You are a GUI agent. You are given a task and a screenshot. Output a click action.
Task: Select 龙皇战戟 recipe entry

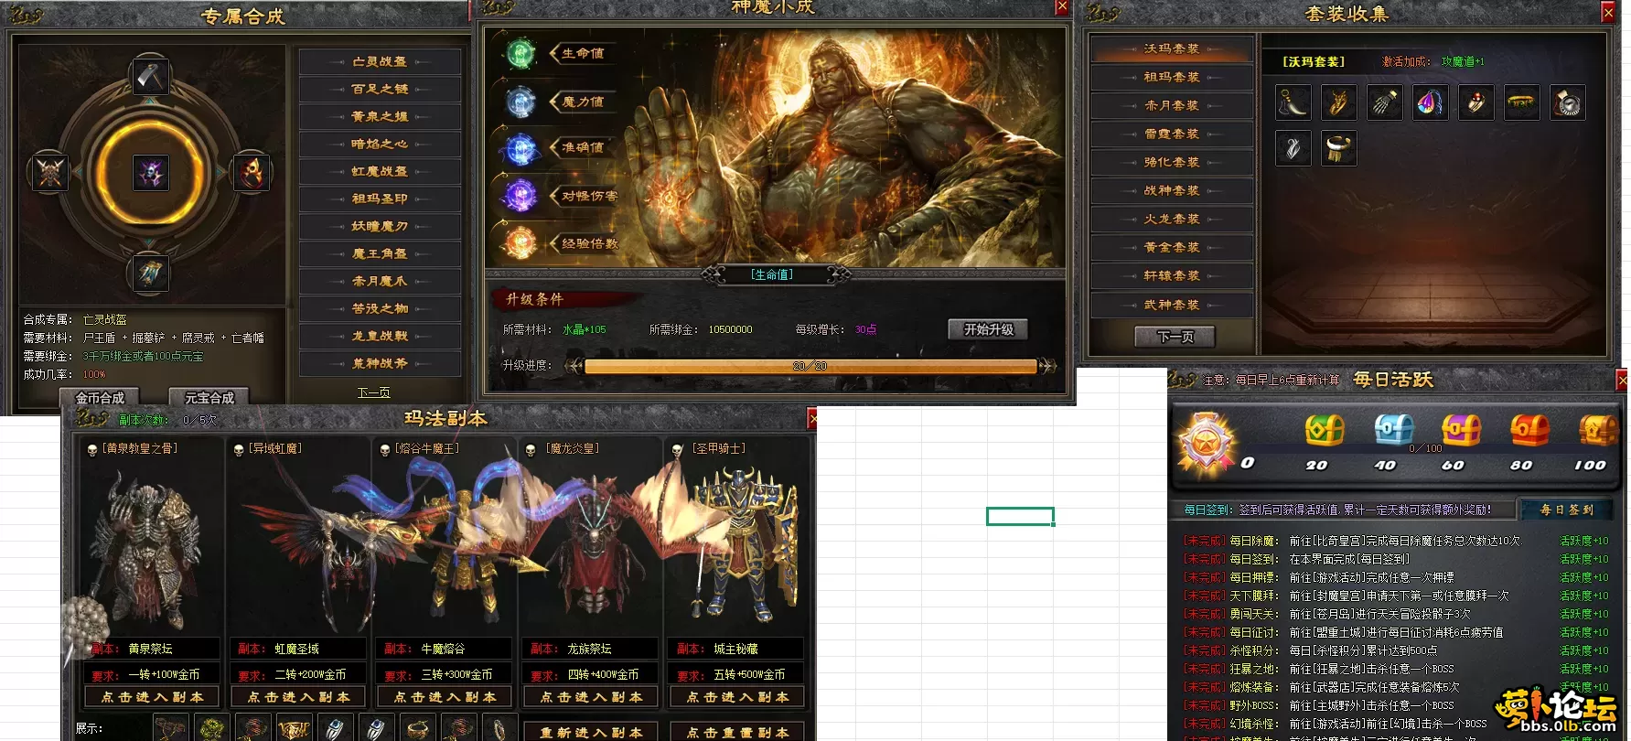pos(380,337)
